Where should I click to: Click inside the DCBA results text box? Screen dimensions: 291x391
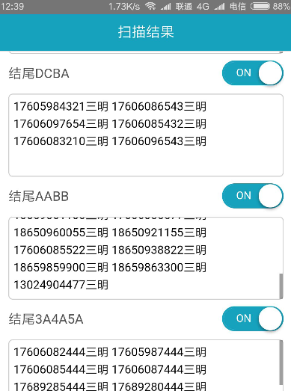pyautogui.click(x=146, y=135)
